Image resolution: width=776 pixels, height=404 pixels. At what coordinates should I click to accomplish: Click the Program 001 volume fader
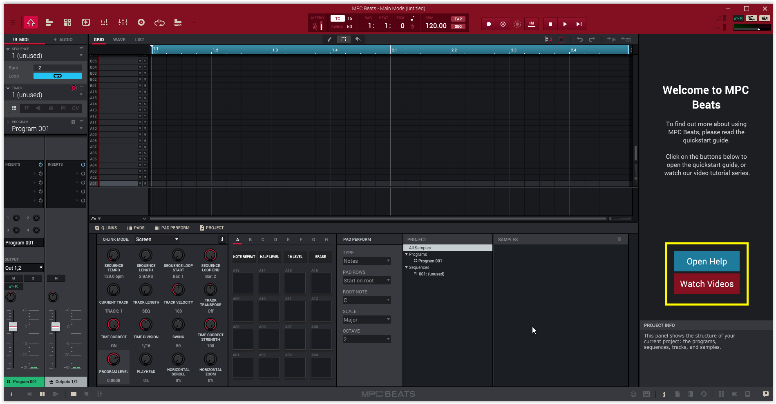pos(13,327)
